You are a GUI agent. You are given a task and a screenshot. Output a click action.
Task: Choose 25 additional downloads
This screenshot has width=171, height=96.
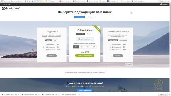[82, 47]
